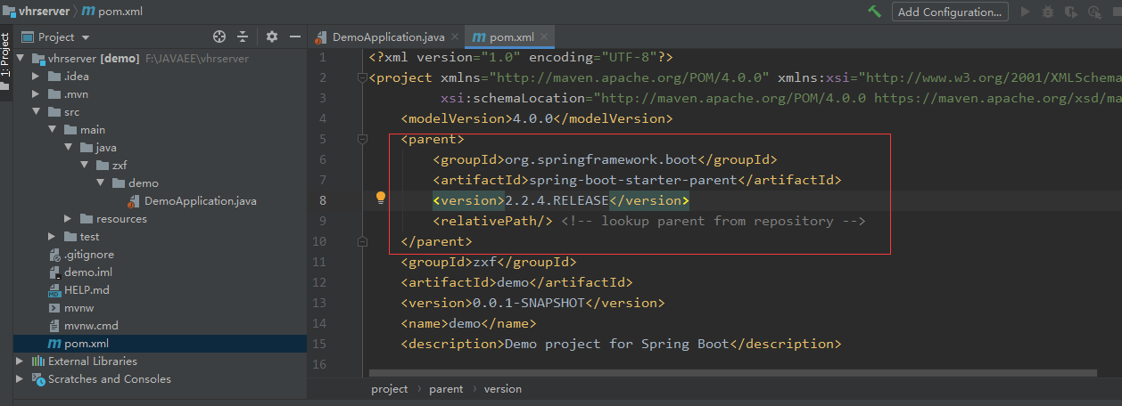Expand the test folder
Image resolution: width=1122 pixels, height=406 pixels.
(52, 237)
